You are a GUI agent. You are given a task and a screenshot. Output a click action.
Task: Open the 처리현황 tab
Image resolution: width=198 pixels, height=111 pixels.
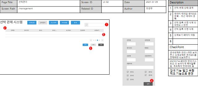(x=64, y=23)
